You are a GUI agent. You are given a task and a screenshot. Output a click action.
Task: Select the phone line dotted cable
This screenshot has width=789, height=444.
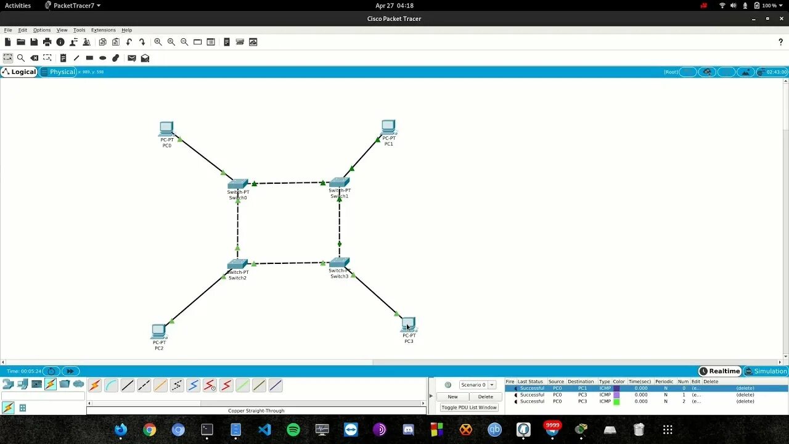pos(177,385)
